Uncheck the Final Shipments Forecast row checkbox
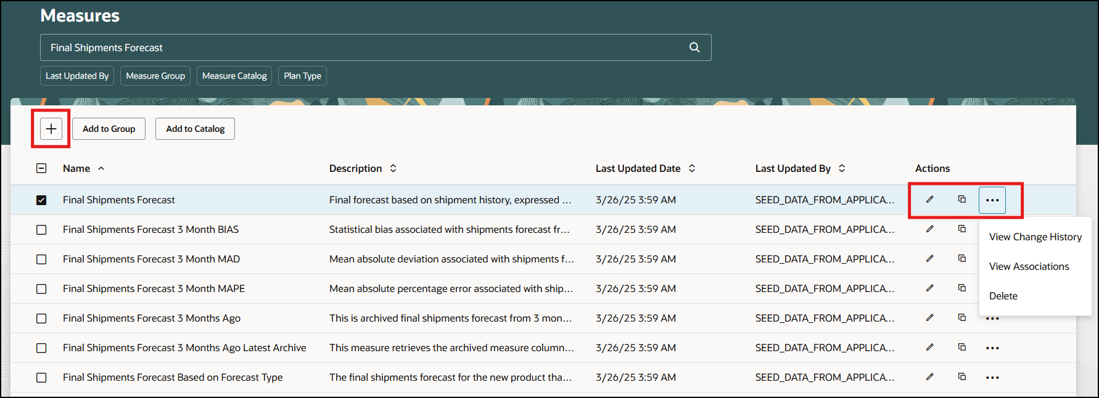This screenshot has height=398, width=1099. [x=41, y=200]
